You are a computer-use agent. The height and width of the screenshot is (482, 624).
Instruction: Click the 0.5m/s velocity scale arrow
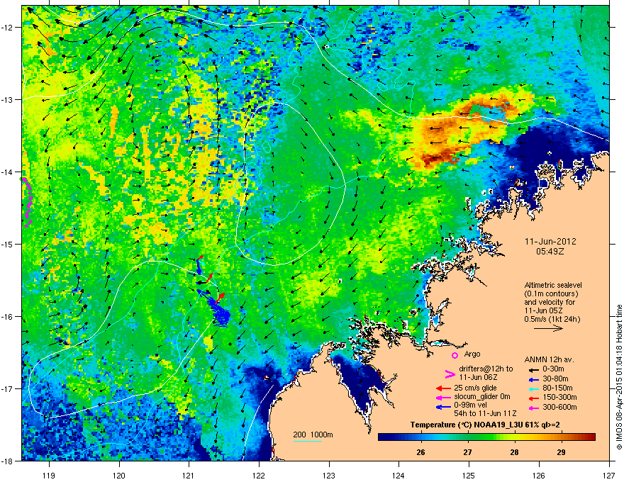[x=548, y=328]
